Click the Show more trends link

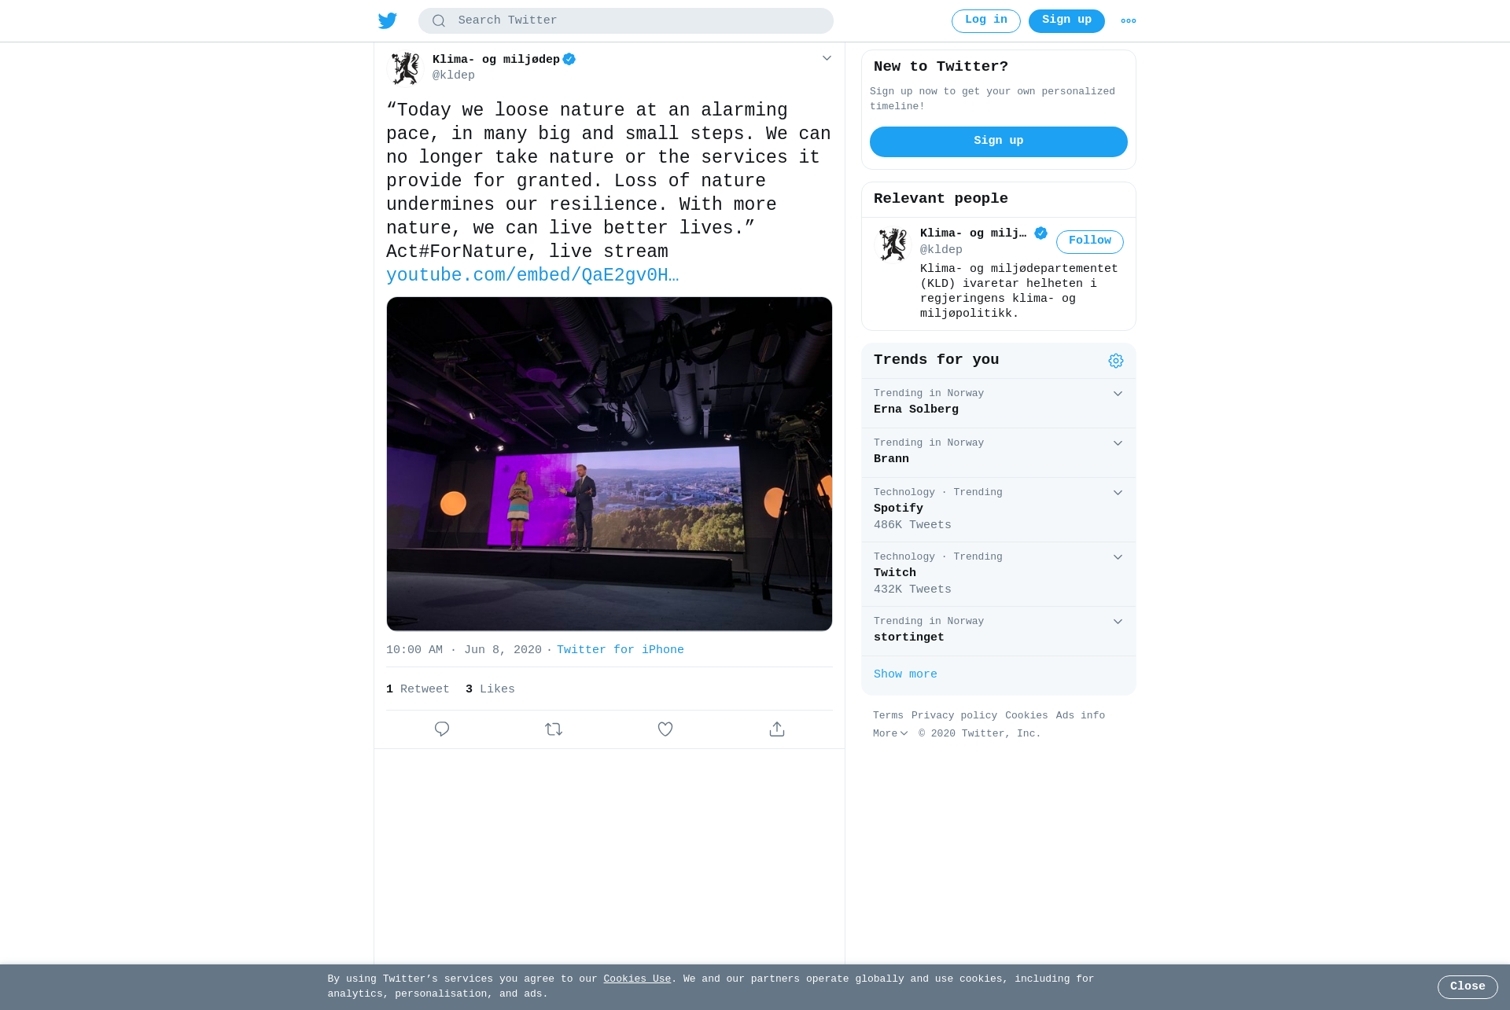905,674
